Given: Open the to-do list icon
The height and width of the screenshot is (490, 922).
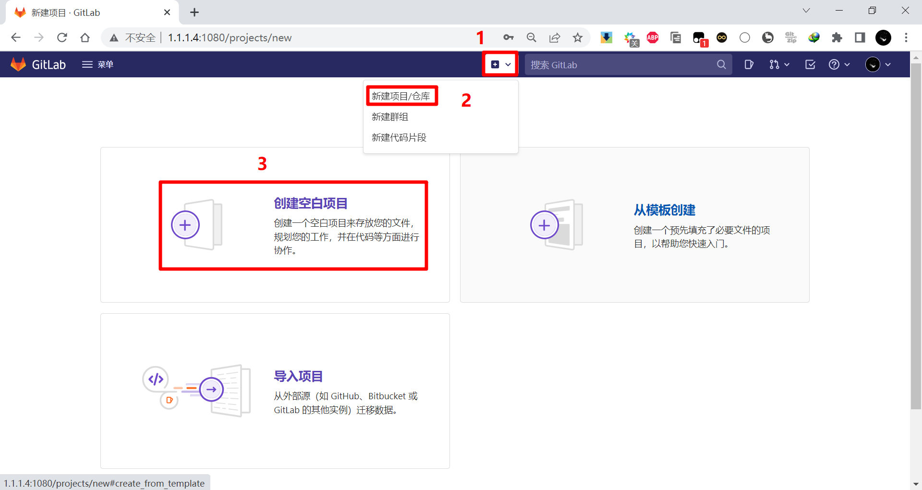Looking at the screenshot, I should (810, 64).
